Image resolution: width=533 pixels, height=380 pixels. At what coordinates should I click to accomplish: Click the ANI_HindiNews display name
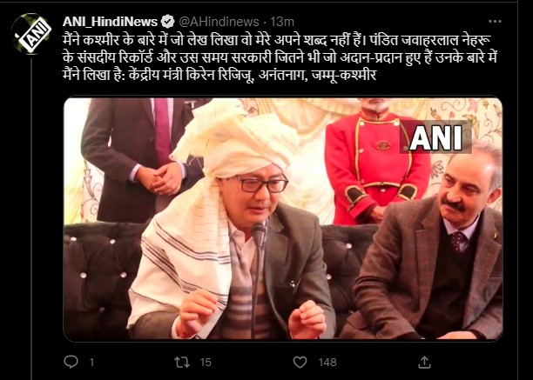(x=110, y=22)
